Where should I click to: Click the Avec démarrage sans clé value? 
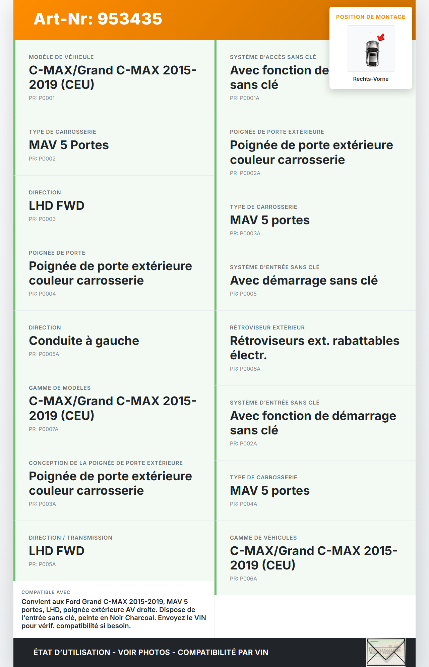tap(304, 280)
